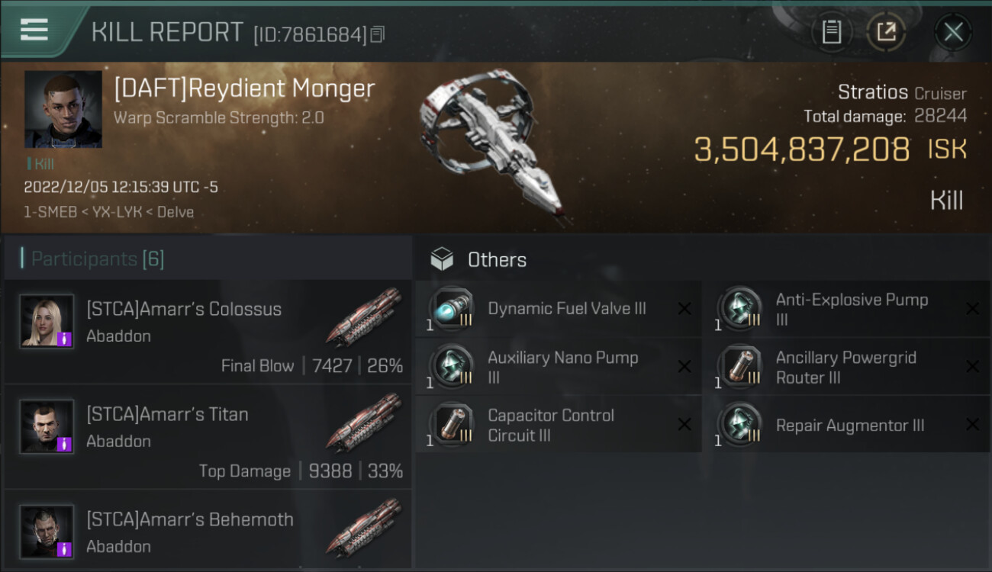The image size is (992, 572).
Task: Share the kill report externally
Action: (x=886, y=32)
